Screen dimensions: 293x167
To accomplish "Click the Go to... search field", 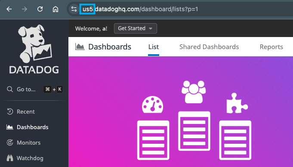I will click(x=35, y=89).
